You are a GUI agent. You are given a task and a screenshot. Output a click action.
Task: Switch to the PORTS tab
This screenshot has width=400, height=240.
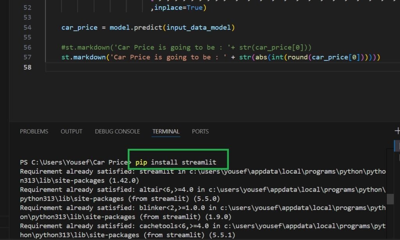(200, 132)
